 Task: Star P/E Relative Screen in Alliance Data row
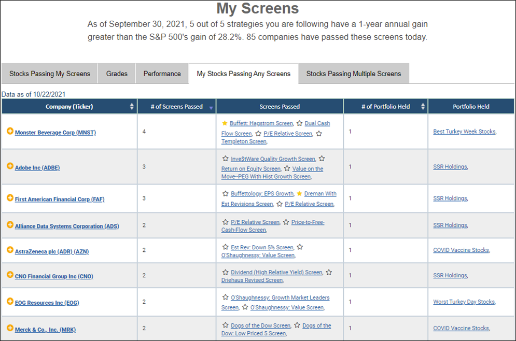[x=226, y=222]
